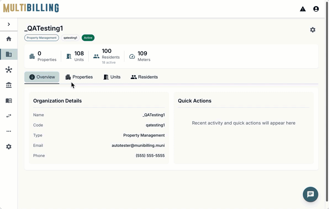329x209 pixels.
Task: Expand the sidebar with chevron arrow
Action: 9,24
